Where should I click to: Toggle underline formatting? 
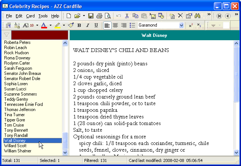coord(96,25)
